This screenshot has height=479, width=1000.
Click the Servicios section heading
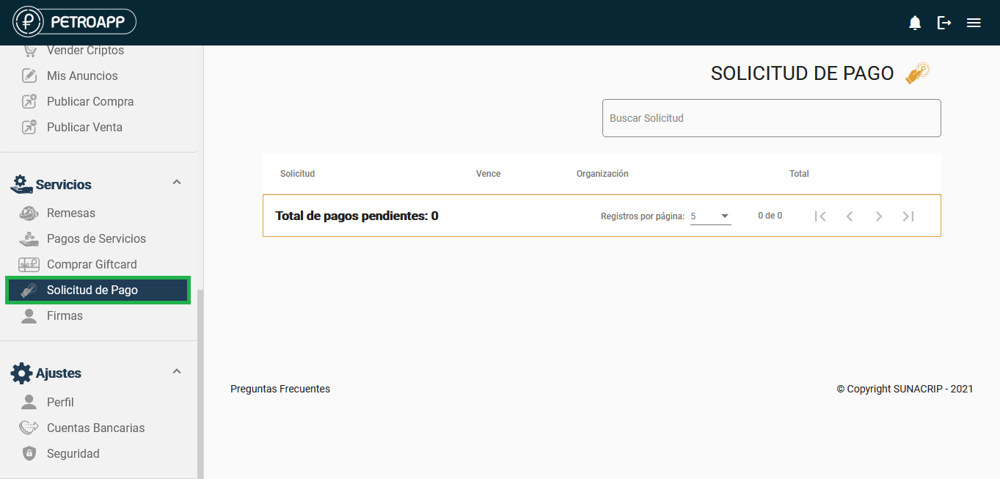coord(64,184)
